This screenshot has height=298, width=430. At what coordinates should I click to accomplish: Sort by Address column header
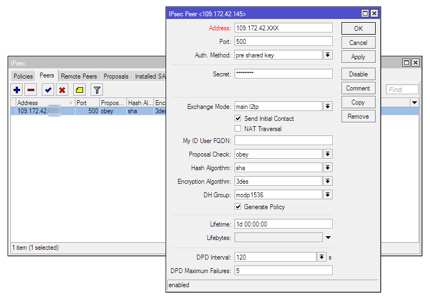pyautogui.click(x=45, y=103)
